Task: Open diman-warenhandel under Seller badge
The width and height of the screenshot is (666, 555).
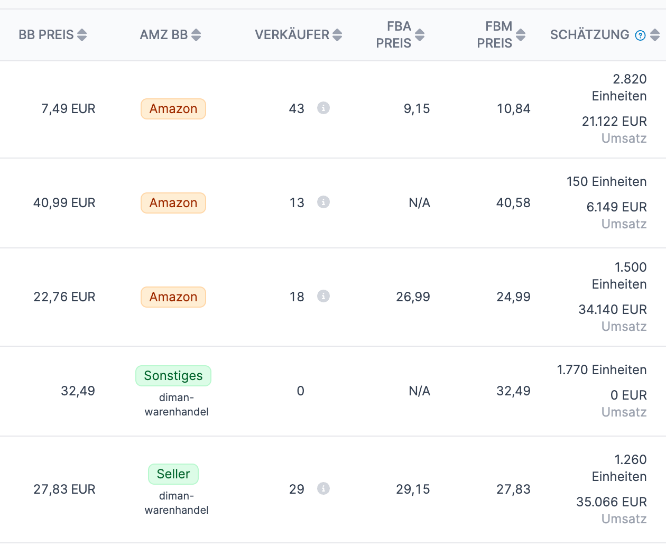Action: click(x=176, y=503)
